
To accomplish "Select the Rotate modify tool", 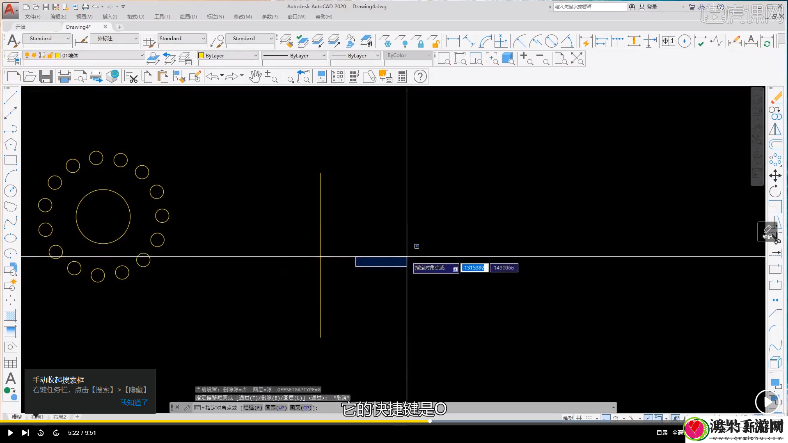I will tap(775, 191).
